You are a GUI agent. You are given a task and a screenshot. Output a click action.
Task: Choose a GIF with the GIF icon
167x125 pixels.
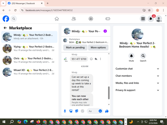[x=82, y=111]
